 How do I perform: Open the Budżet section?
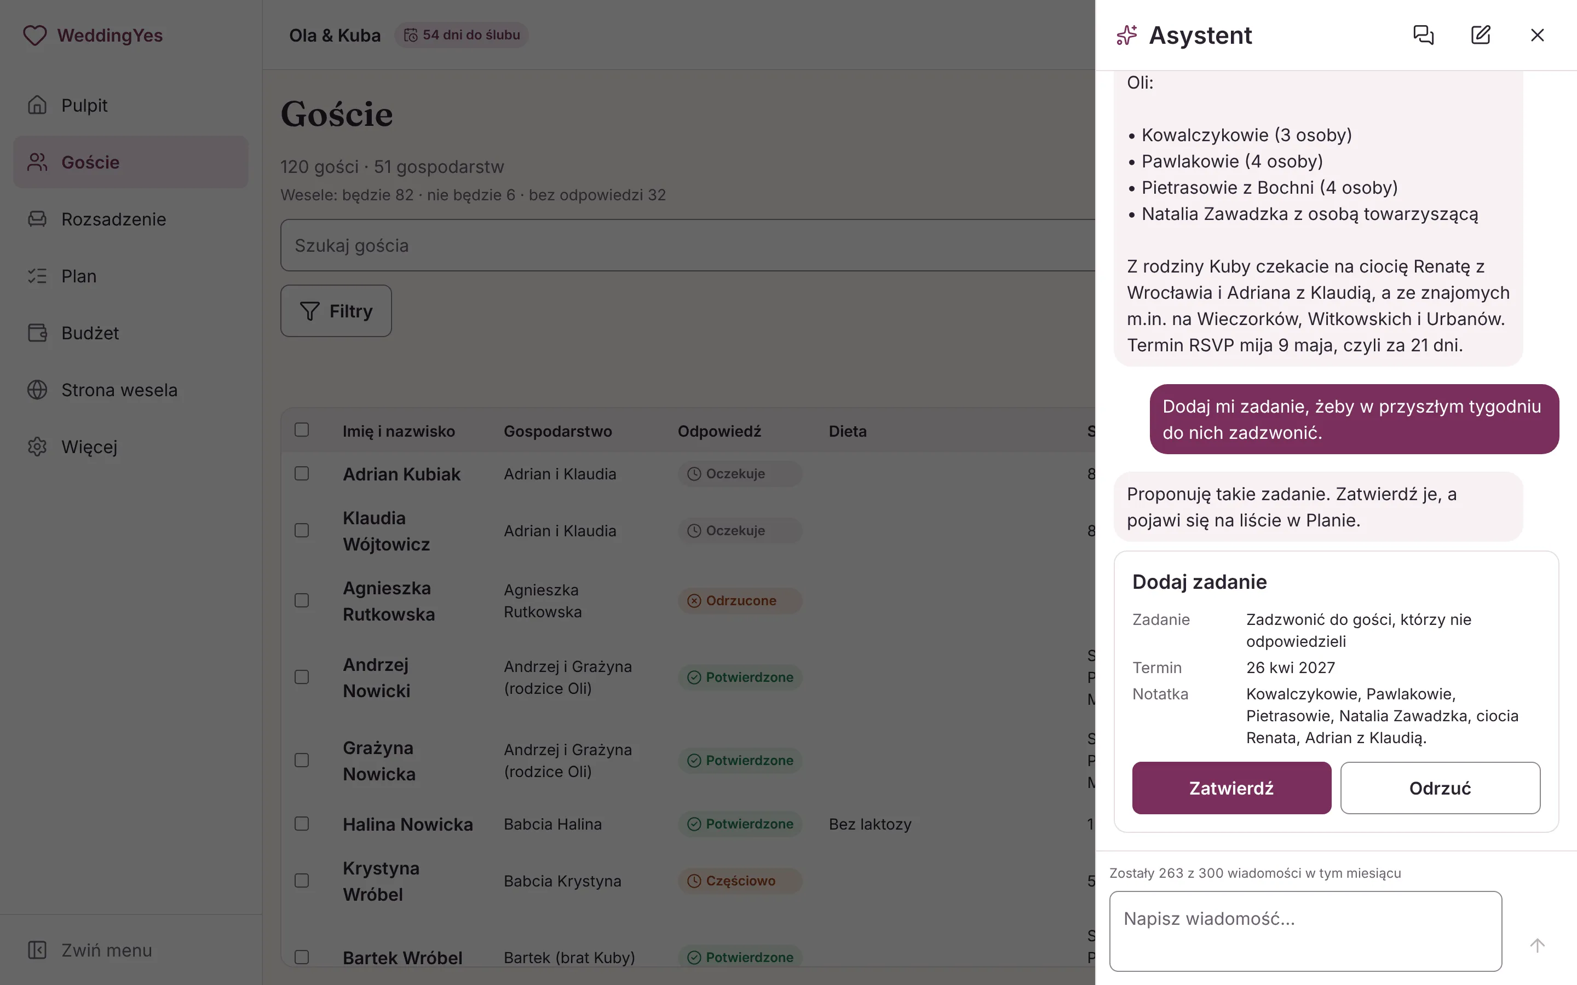point(131,333)
